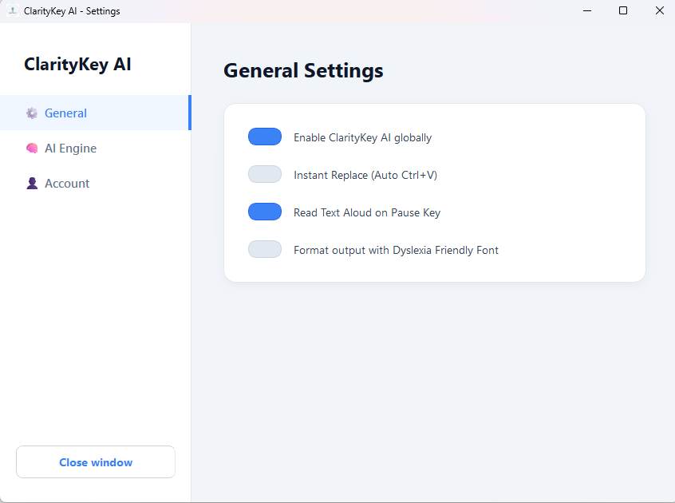The height and width of the screenshot is (503, 675).
Task: Click the Close window button
Action: (95, 461)
